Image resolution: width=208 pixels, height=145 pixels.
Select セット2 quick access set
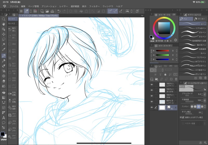pyautogui.click(x=13, y=23)
